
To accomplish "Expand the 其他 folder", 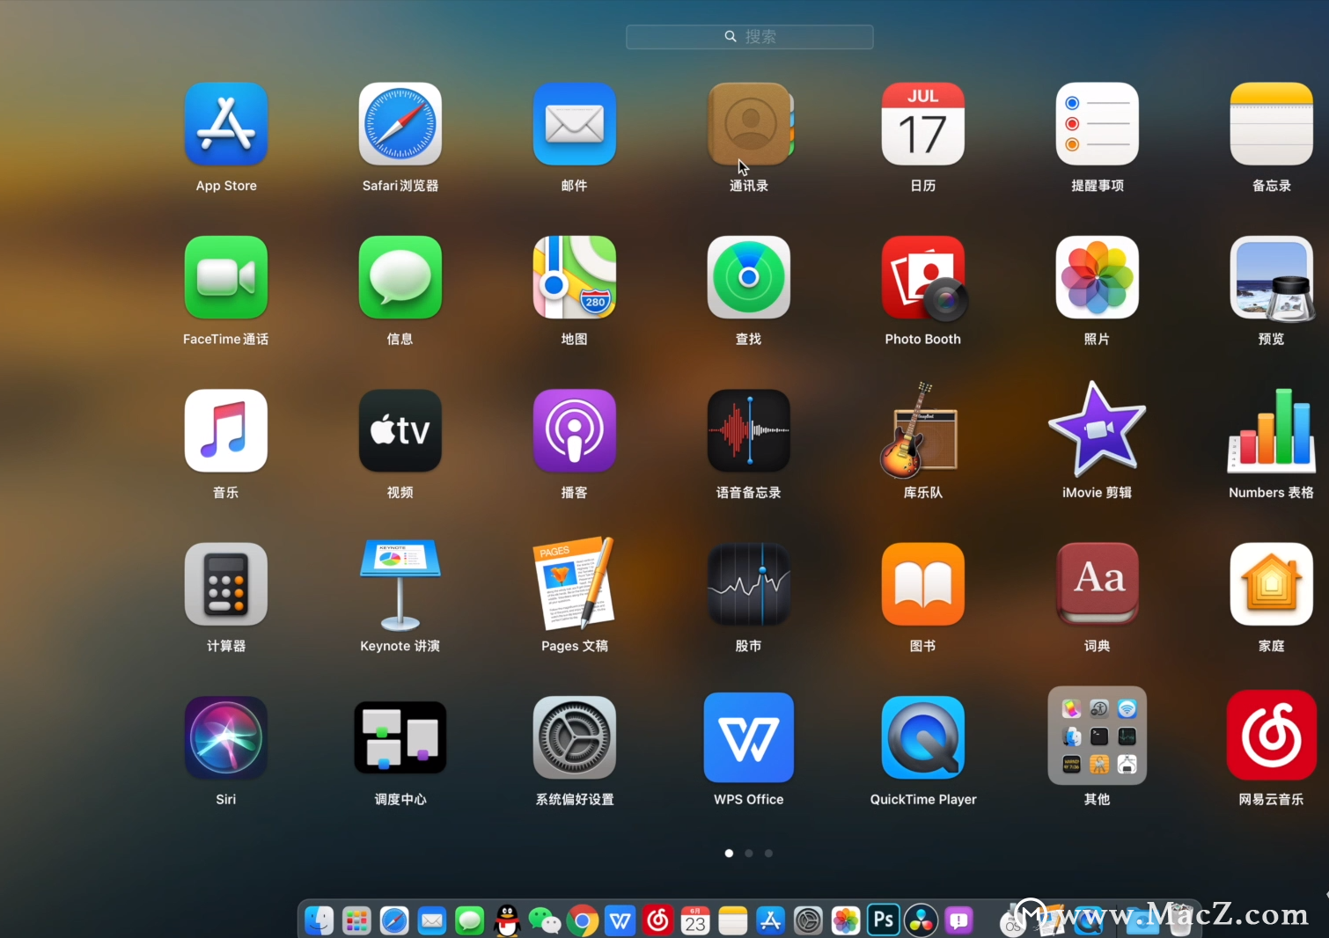I will 1098,736.
